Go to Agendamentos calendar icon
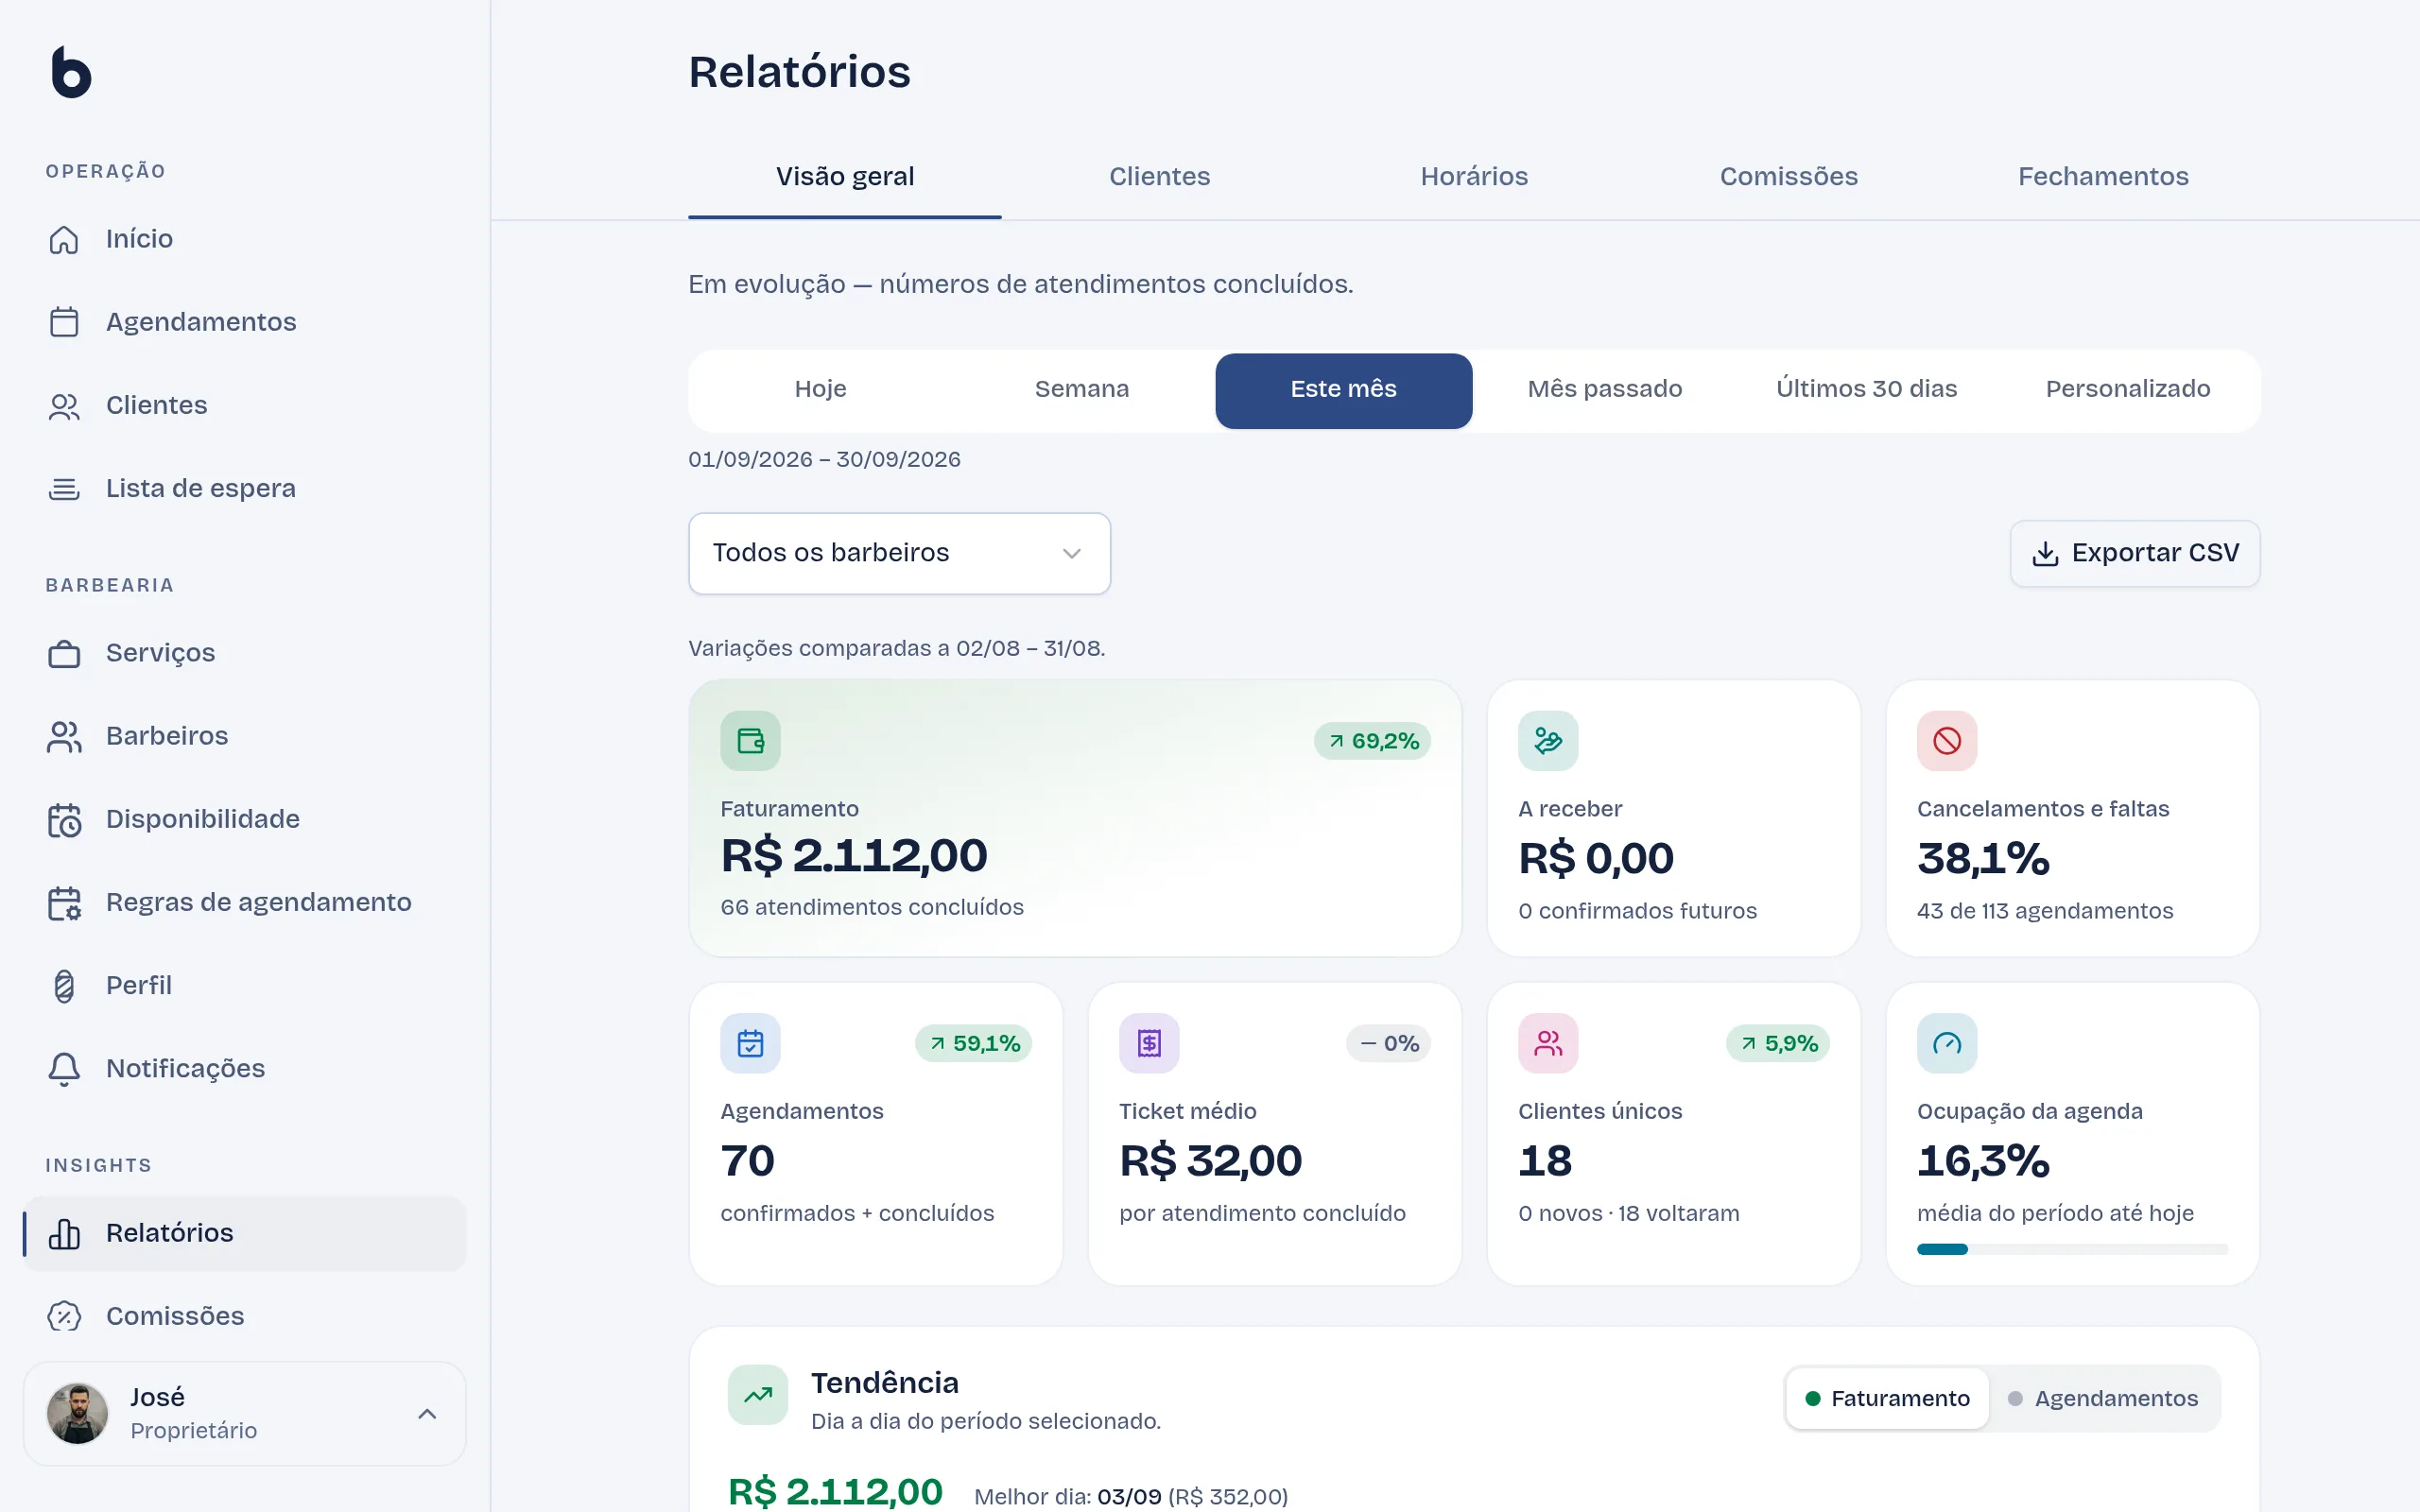The height and width of the screenshot is (1512, 2420). [64, 322]
